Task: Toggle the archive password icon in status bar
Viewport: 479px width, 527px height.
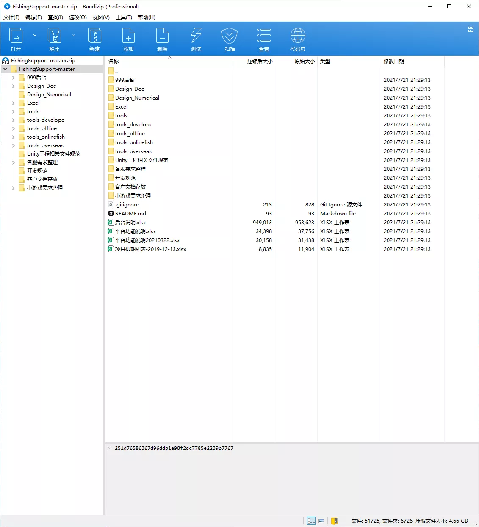Action: click(335, 521)
